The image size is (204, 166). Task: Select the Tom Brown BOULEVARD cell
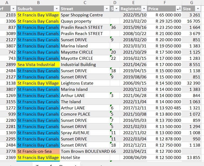click(x=85, y=151)
